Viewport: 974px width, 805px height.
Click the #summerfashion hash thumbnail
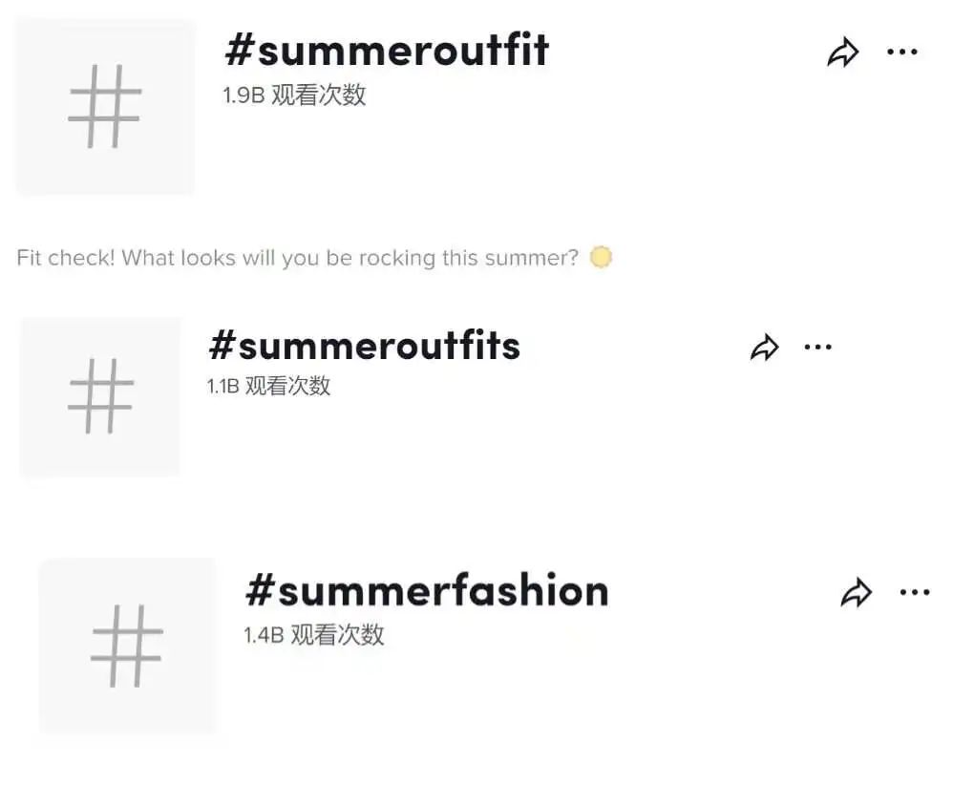pos(127,646)
